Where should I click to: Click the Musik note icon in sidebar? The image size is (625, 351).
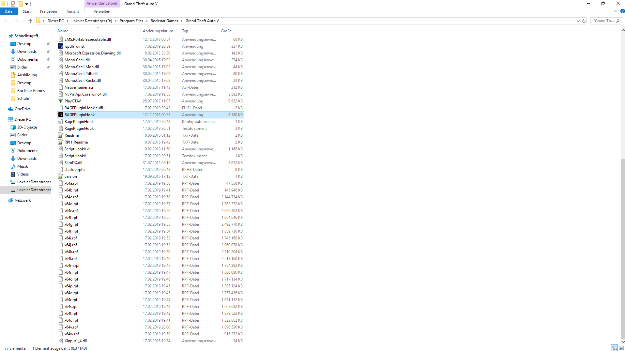tap(13, 166)
